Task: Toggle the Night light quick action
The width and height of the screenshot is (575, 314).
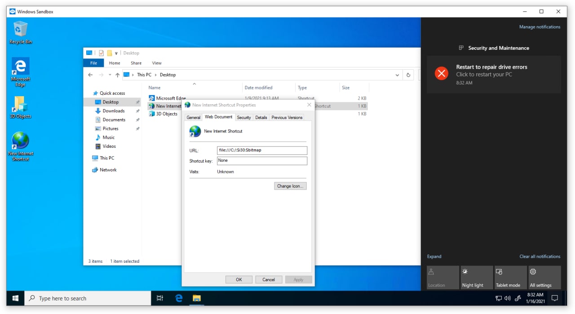Action: [477, 278]
